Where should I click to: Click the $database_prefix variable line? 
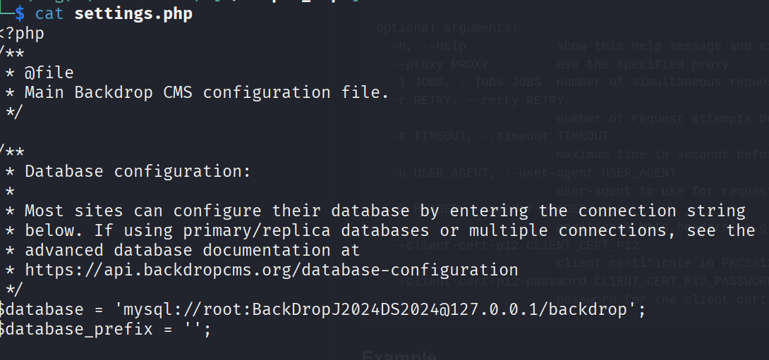tap(106, 329)
